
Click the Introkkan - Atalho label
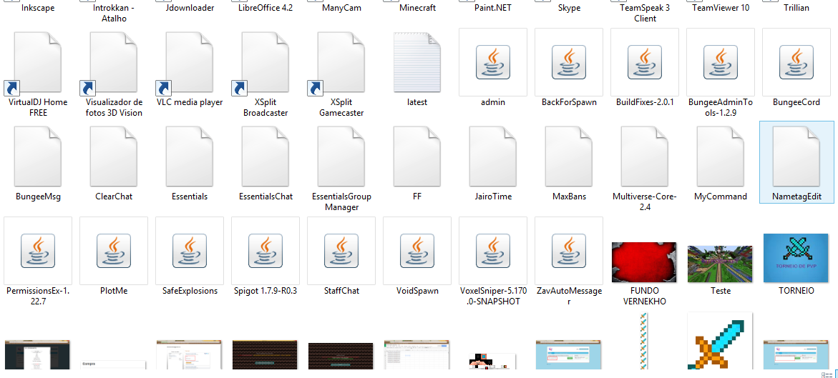[x=114, y=14]
